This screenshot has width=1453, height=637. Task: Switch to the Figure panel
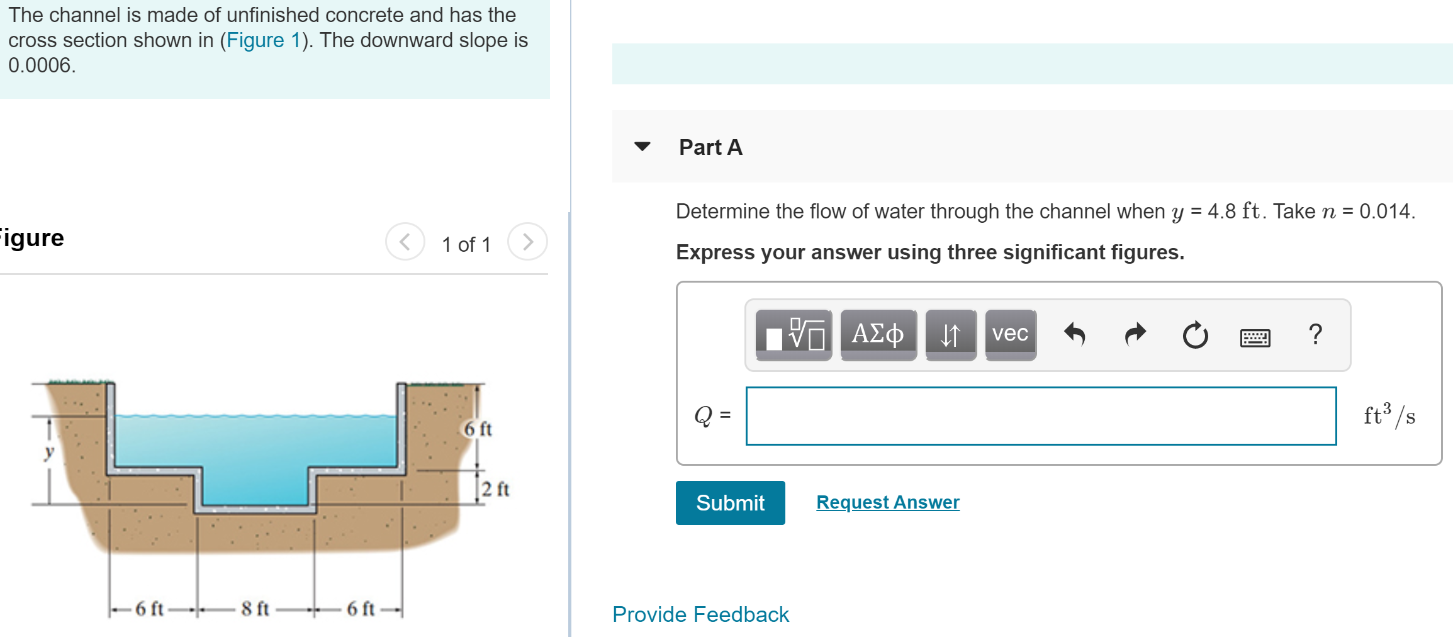pos(30,237)
